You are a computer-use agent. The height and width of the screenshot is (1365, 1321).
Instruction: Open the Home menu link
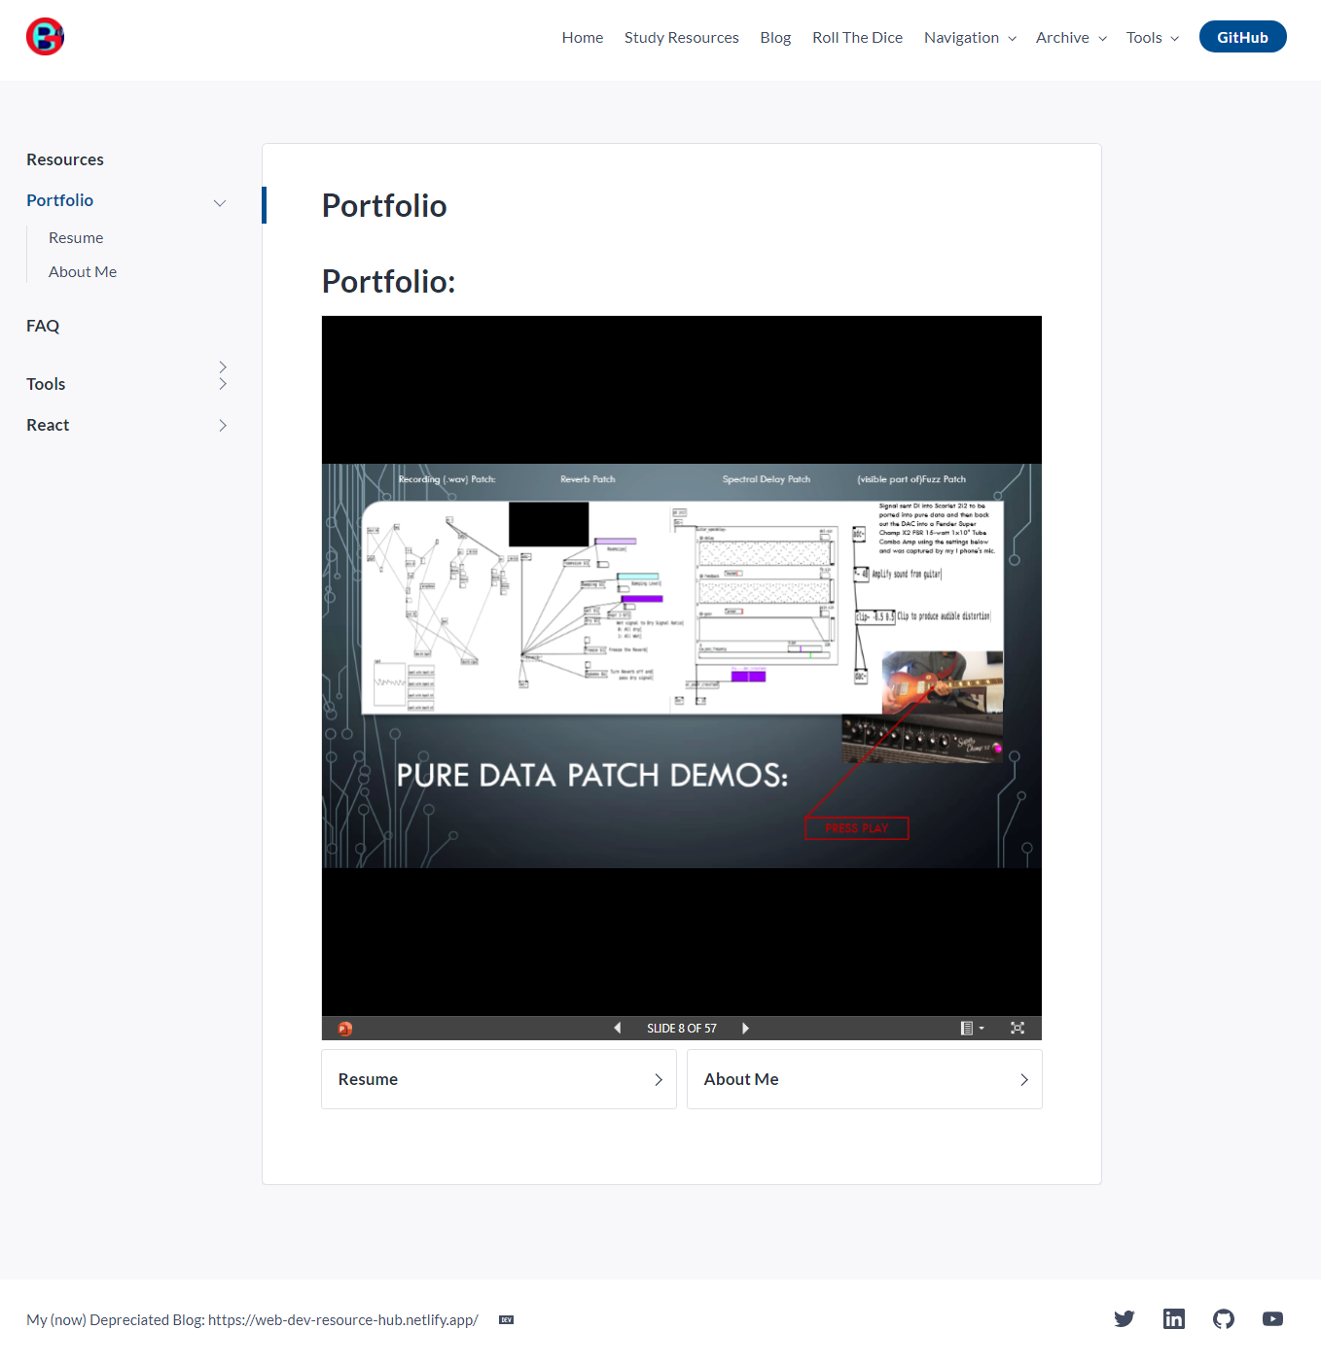tap(583, 37)
